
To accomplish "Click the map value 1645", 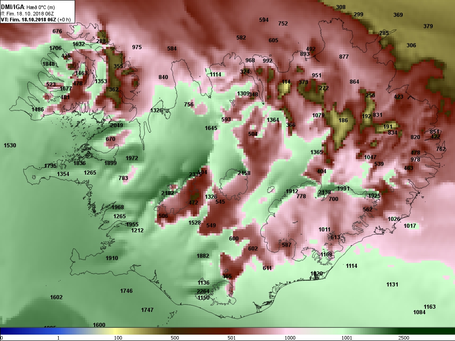I will [x=211, y=128].
